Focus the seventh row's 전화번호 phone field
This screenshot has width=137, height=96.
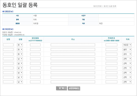click(x=111, y=73)
